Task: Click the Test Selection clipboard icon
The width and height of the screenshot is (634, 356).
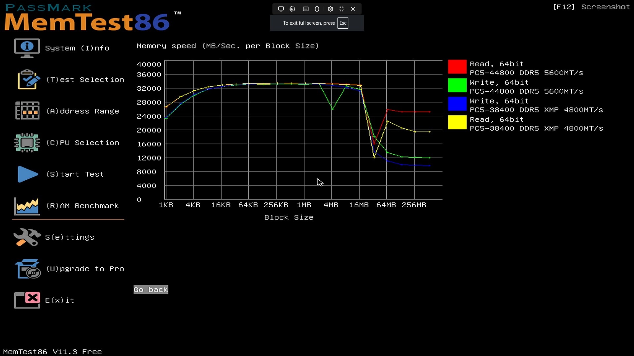Action: pyautogui.click(x=28, y=79)
